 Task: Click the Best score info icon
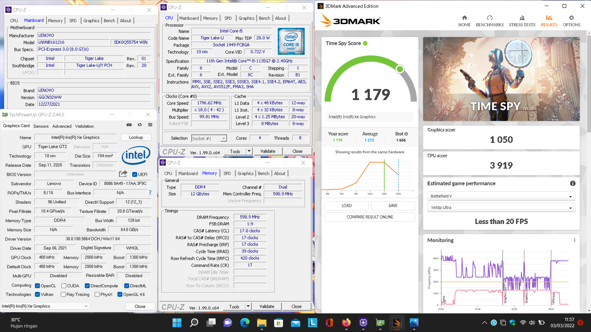click(x=406, y=134)
